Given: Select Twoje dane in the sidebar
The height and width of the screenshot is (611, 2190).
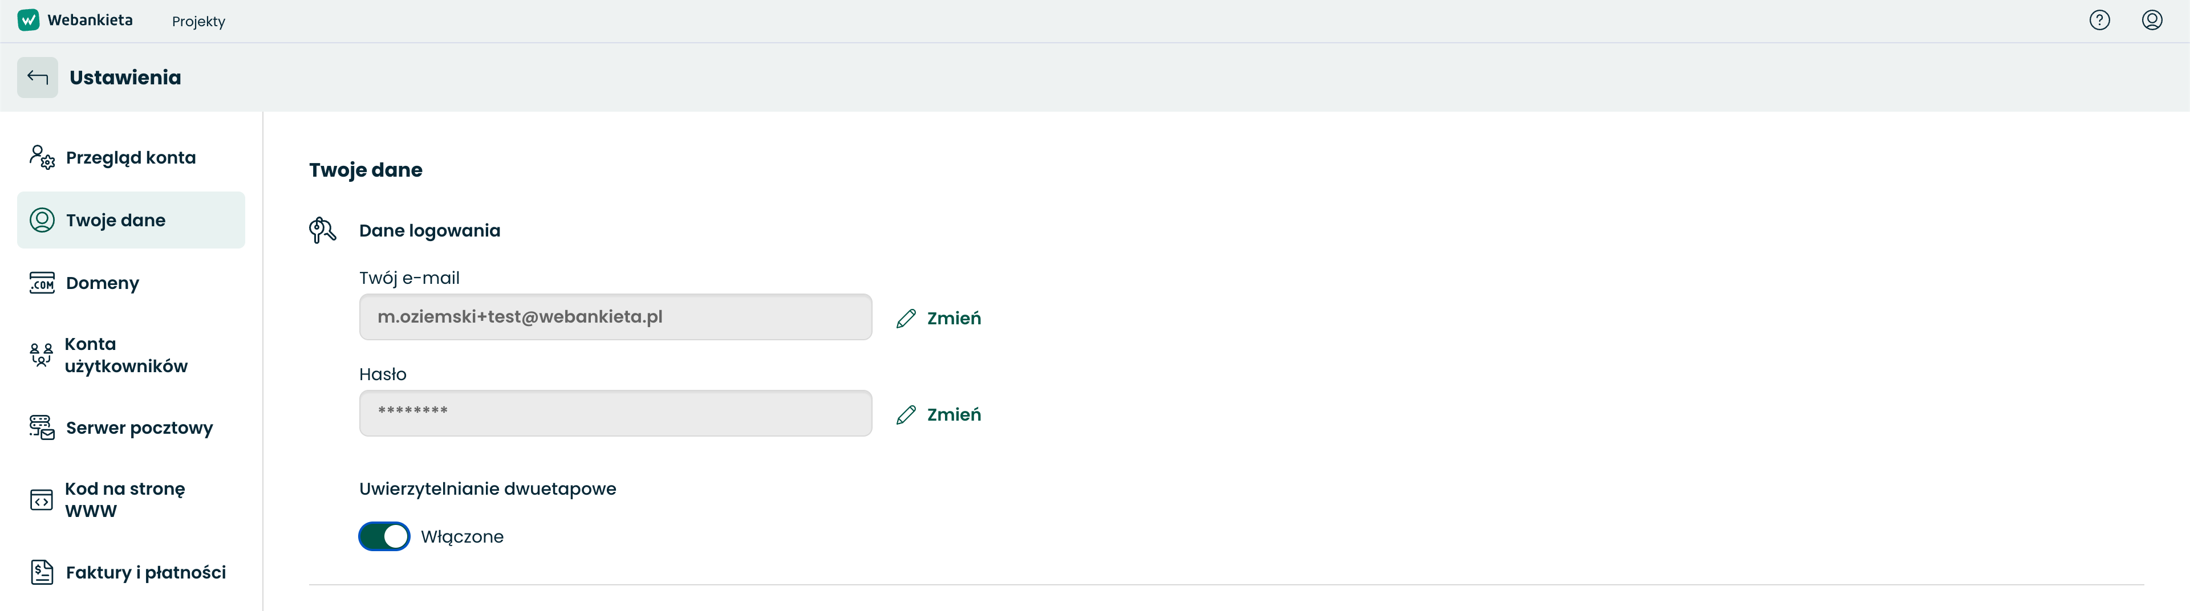Looking at the screenshot, I should [131, 220].
